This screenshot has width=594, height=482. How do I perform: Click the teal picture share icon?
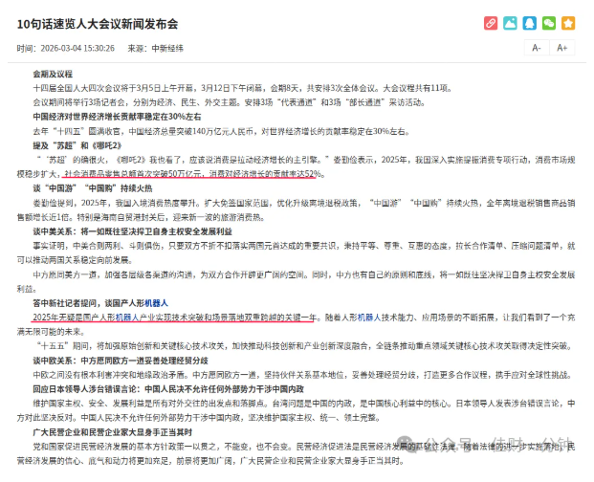coord(510,23)
